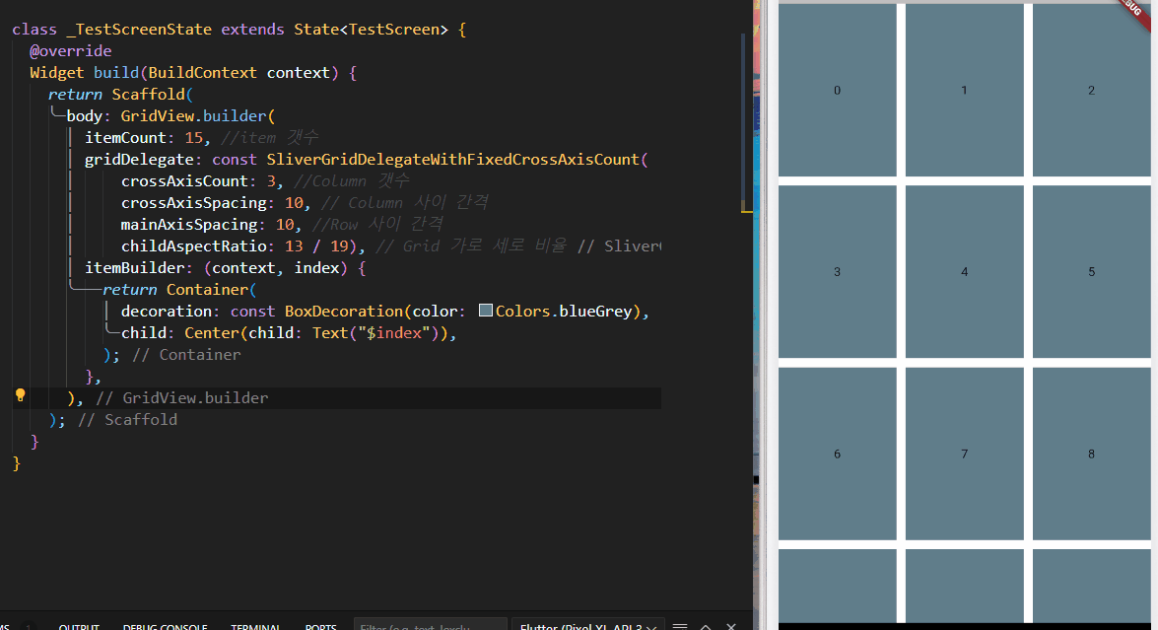The width and height of the screenshot is (1158, 630).
Task: Click the '// Container' closing comment
Action: point(186,355)
